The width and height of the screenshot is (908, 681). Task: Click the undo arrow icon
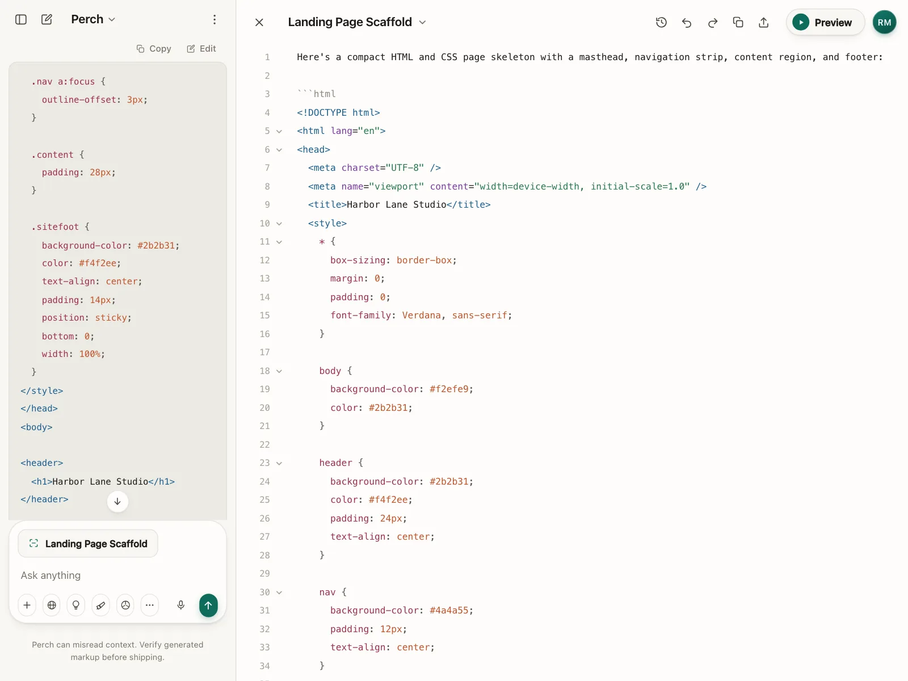click(x=687, y=22)
